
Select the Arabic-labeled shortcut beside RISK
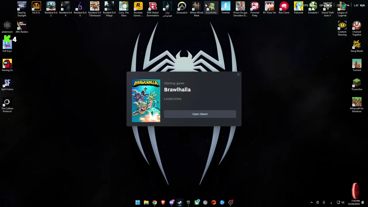coord(167,9)
